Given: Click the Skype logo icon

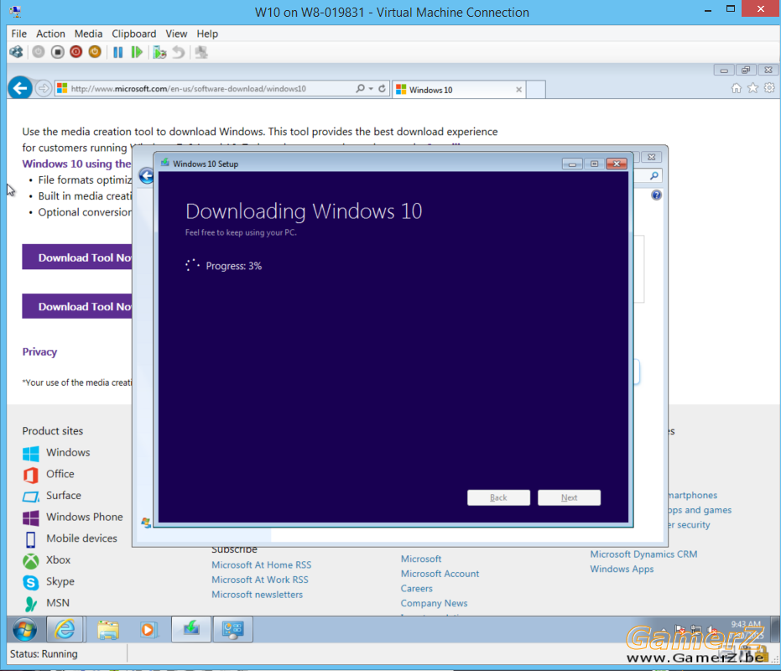Looking at the screenshot, I should pos(31,582).
